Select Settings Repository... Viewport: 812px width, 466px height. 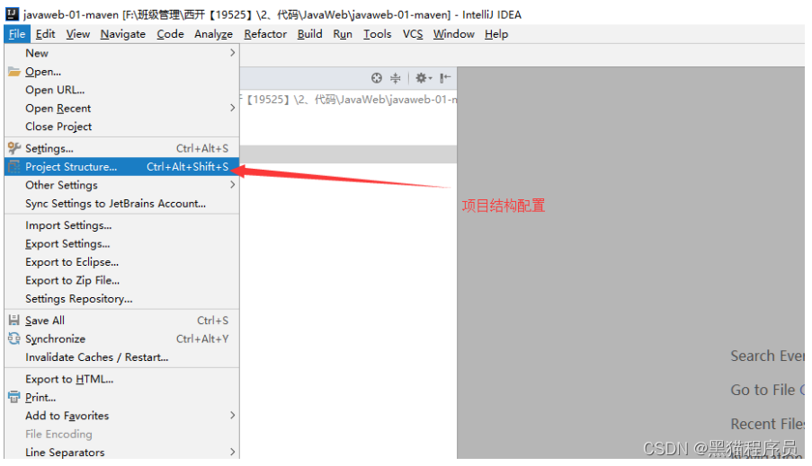point(121,298)
